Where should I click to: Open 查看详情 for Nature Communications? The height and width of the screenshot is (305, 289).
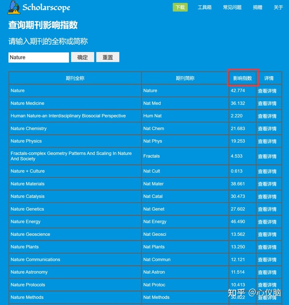pyautogui.click(x=267, y=260)
